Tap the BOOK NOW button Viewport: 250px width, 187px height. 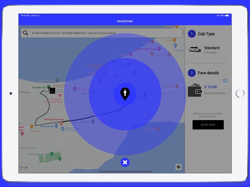[x=208, y=125]
